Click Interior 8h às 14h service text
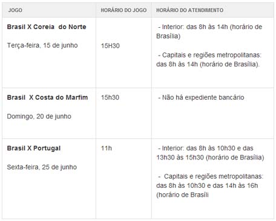This screenshot has height=221, width=276. (x=209, y=31)
